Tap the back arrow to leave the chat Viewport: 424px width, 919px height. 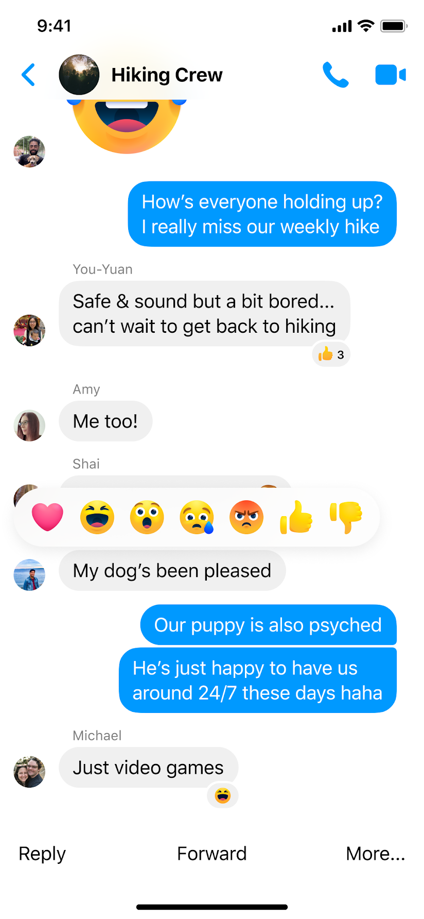click(x=28, y=75)
